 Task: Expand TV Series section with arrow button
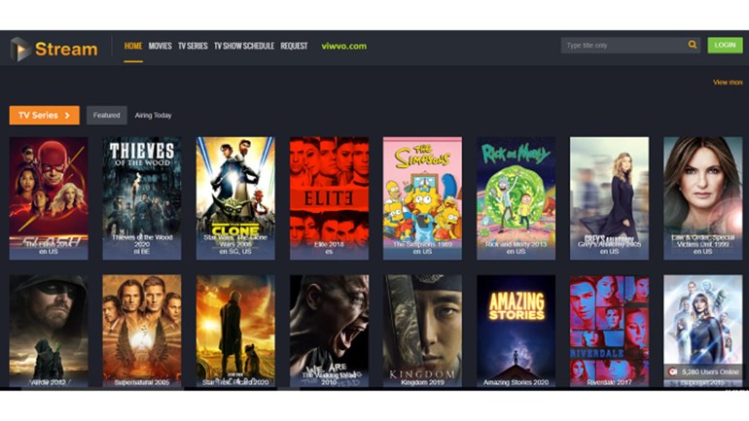coord(45,115)
